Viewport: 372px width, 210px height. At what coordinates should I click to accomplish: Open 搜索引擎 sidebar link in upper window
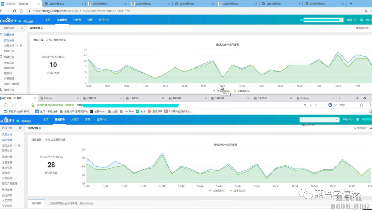9,68
